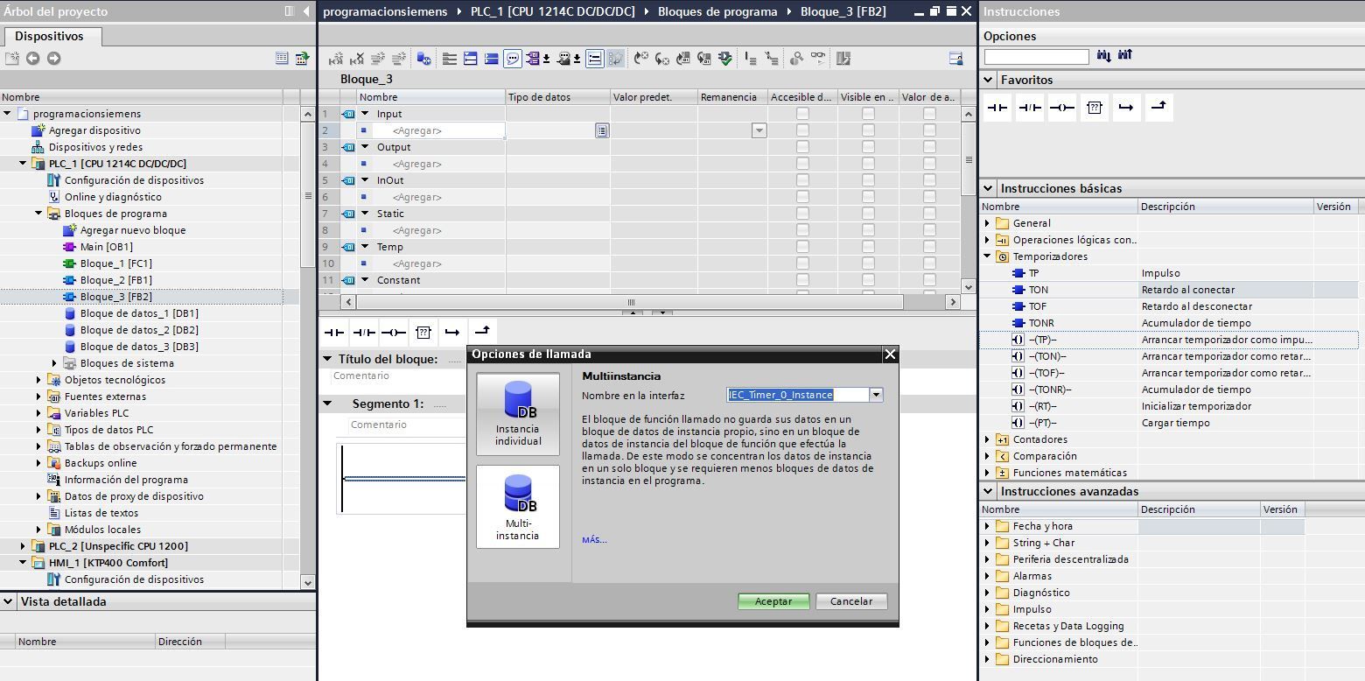The height and width of the screenshot is (681, 1365).
Task: Click the details view icon in project tree toolbar
Action: pyautogui.click(x=282, y=59)
